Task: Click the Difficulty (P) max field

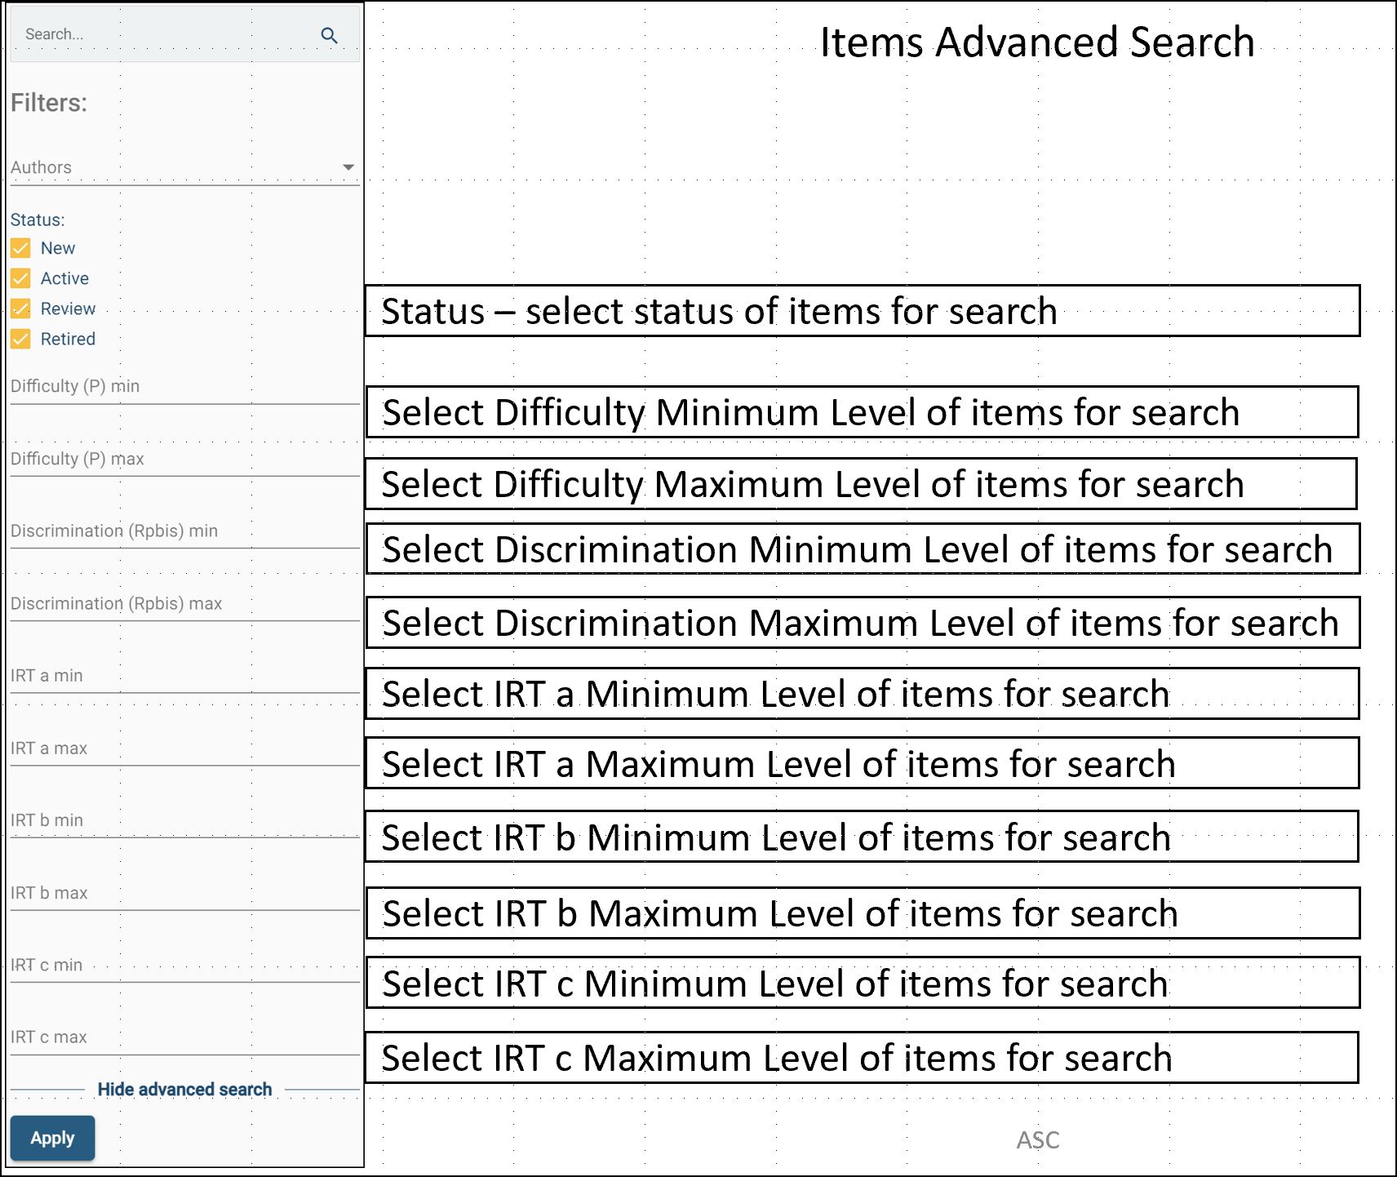Action: point(184,460)
